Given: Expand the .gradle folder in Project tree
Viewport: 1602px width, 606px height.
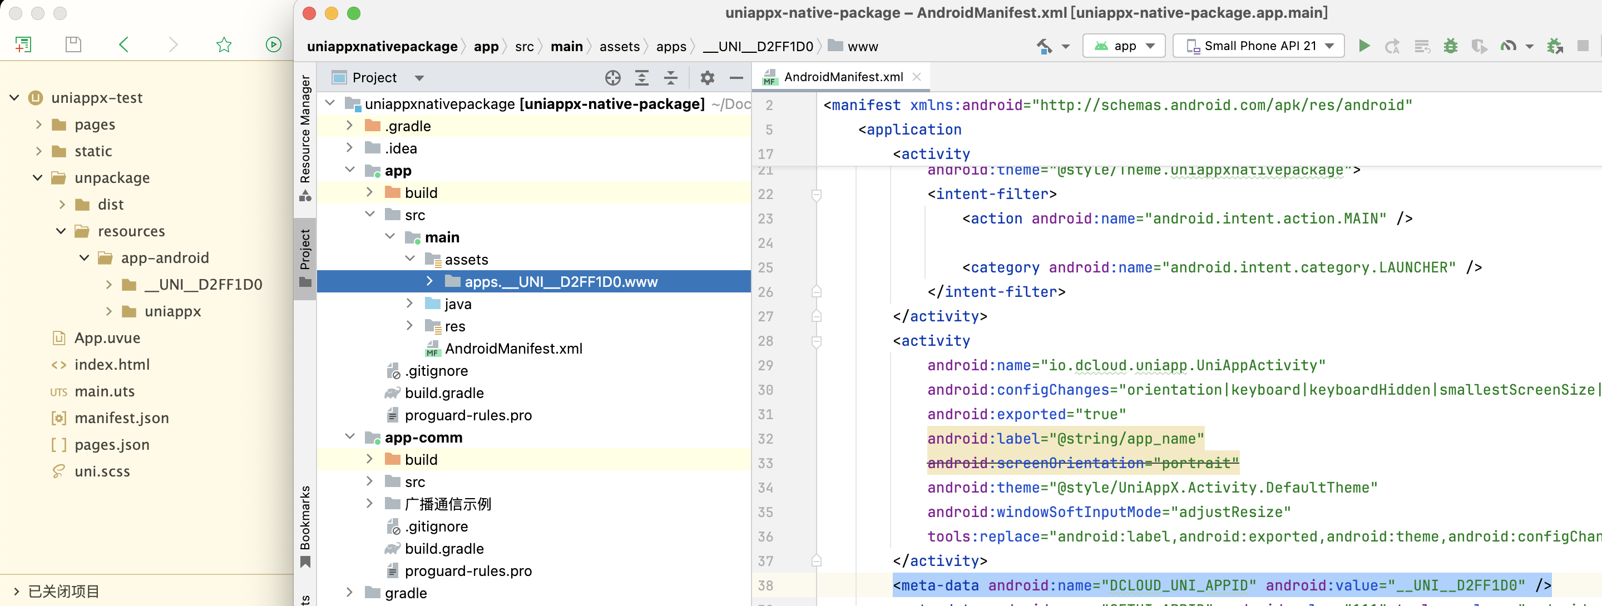Looking at the screenshot, I should [349, 126].
